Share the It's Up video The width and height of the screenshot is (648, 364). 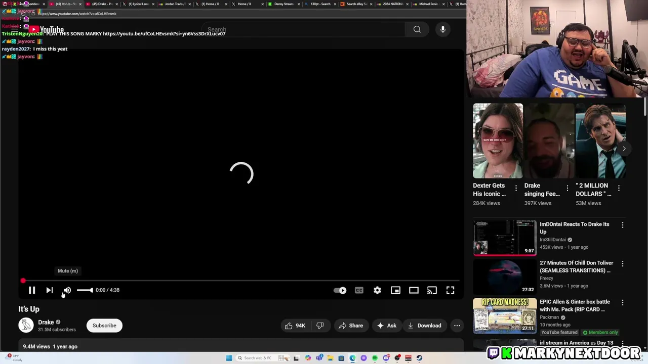tap(350, 326)
